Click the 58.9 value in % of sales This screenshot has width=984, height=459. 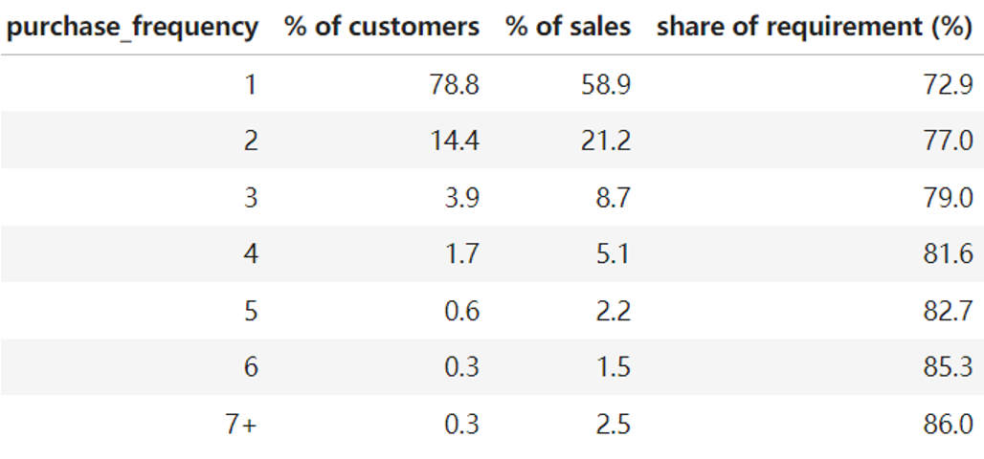coord(606,85)
